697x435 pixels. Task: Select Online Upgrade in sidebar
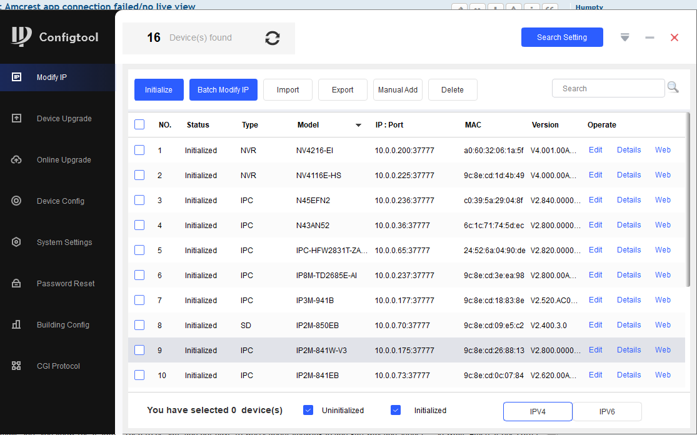point(64,160)
